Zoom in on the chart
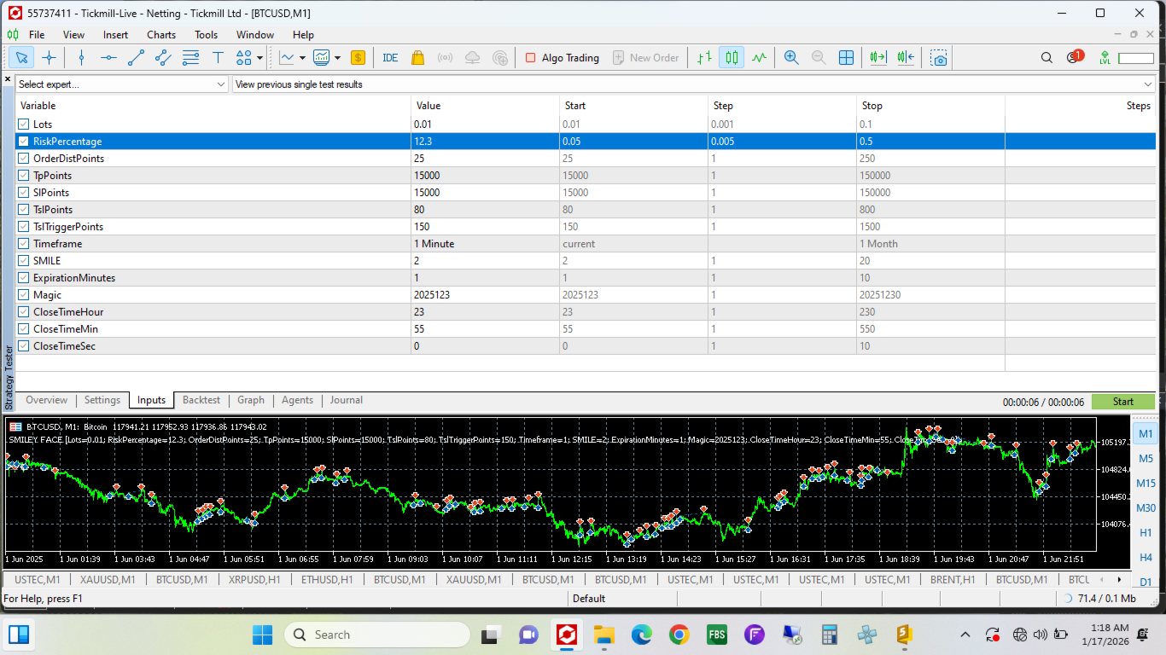Image resolution: width=1166 pixels, height=655 pixels. [791, 58]
